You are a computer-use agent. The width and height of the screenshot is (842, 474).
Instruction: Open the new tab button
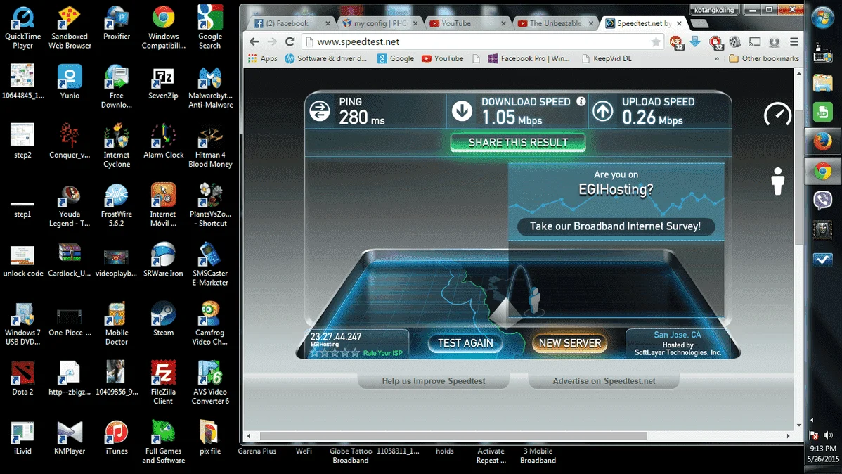pyautogui.click(x=699, y=23)
